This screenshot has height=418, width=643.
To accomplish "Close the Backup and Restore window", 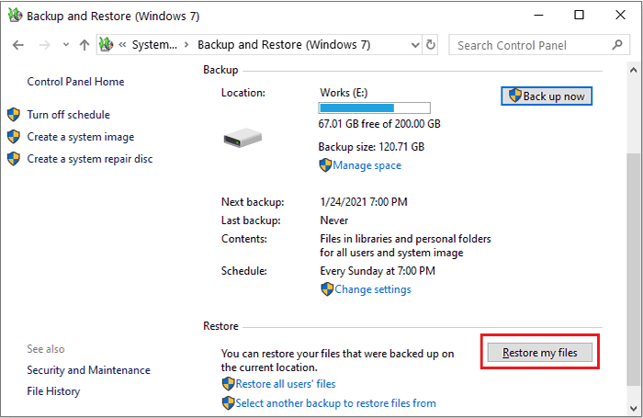I will (x=620, y=16).
